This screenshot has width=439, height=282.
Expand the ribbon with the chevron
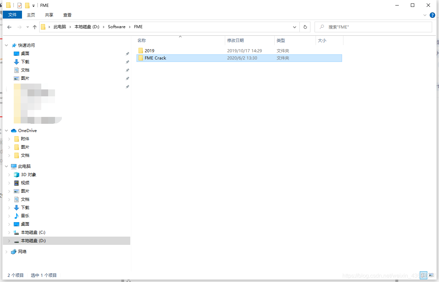[x=425, y=15]
